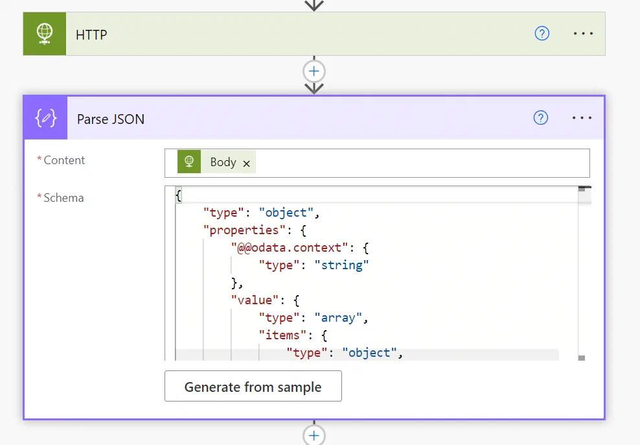Click the "type": "array" schema line
The image size is (640, 445).
tap(314, 318)
